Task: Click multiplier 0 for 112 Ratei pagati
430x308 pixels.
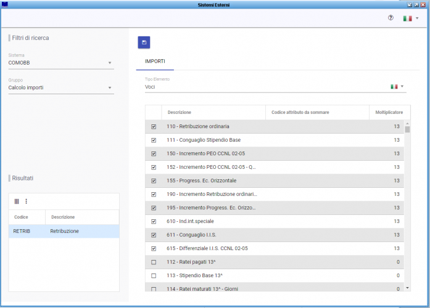Action: 398,262
